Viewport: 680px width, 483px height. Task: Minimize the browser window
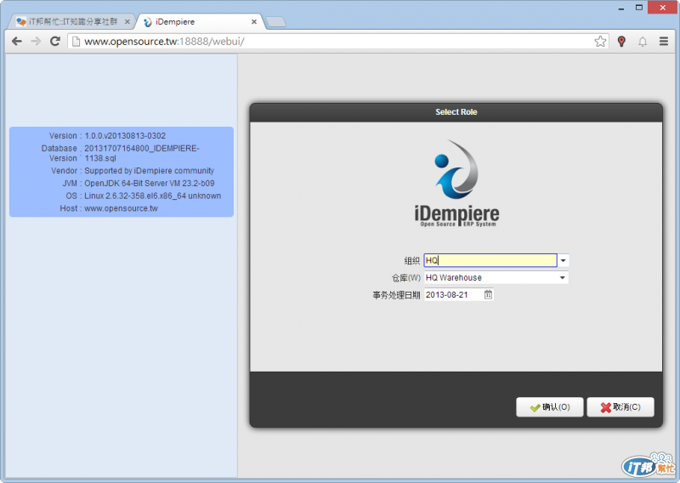point(621,8)
